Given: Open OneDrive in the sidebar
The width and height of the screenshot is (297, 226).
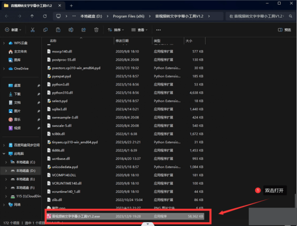Looking at the screenshot, I should click(18, 69).
